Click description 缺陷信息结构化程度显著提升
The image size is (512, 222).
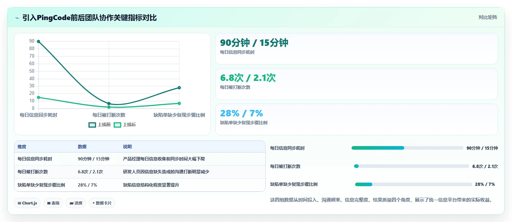(x=151, y=185)
